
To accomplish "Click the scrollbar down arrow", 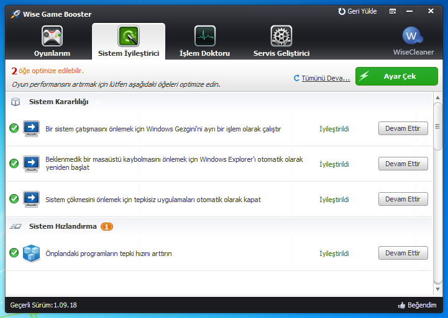I will point(437,289).
